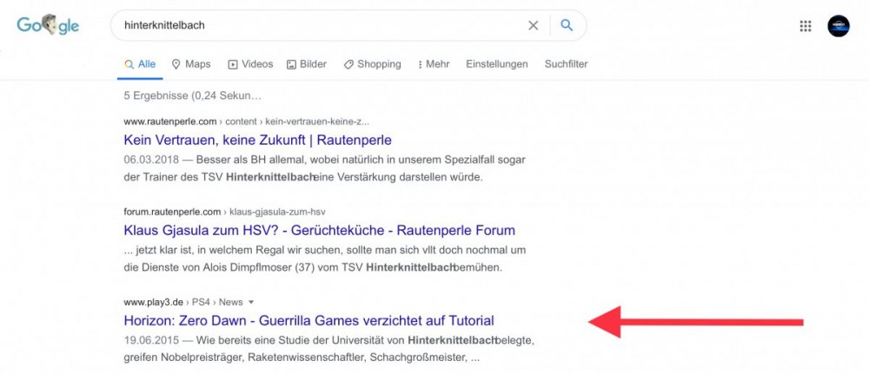This screenshot has height=374, width=869.
Task: Clear the search query with X icon
Action: click(x=534, y=25)
